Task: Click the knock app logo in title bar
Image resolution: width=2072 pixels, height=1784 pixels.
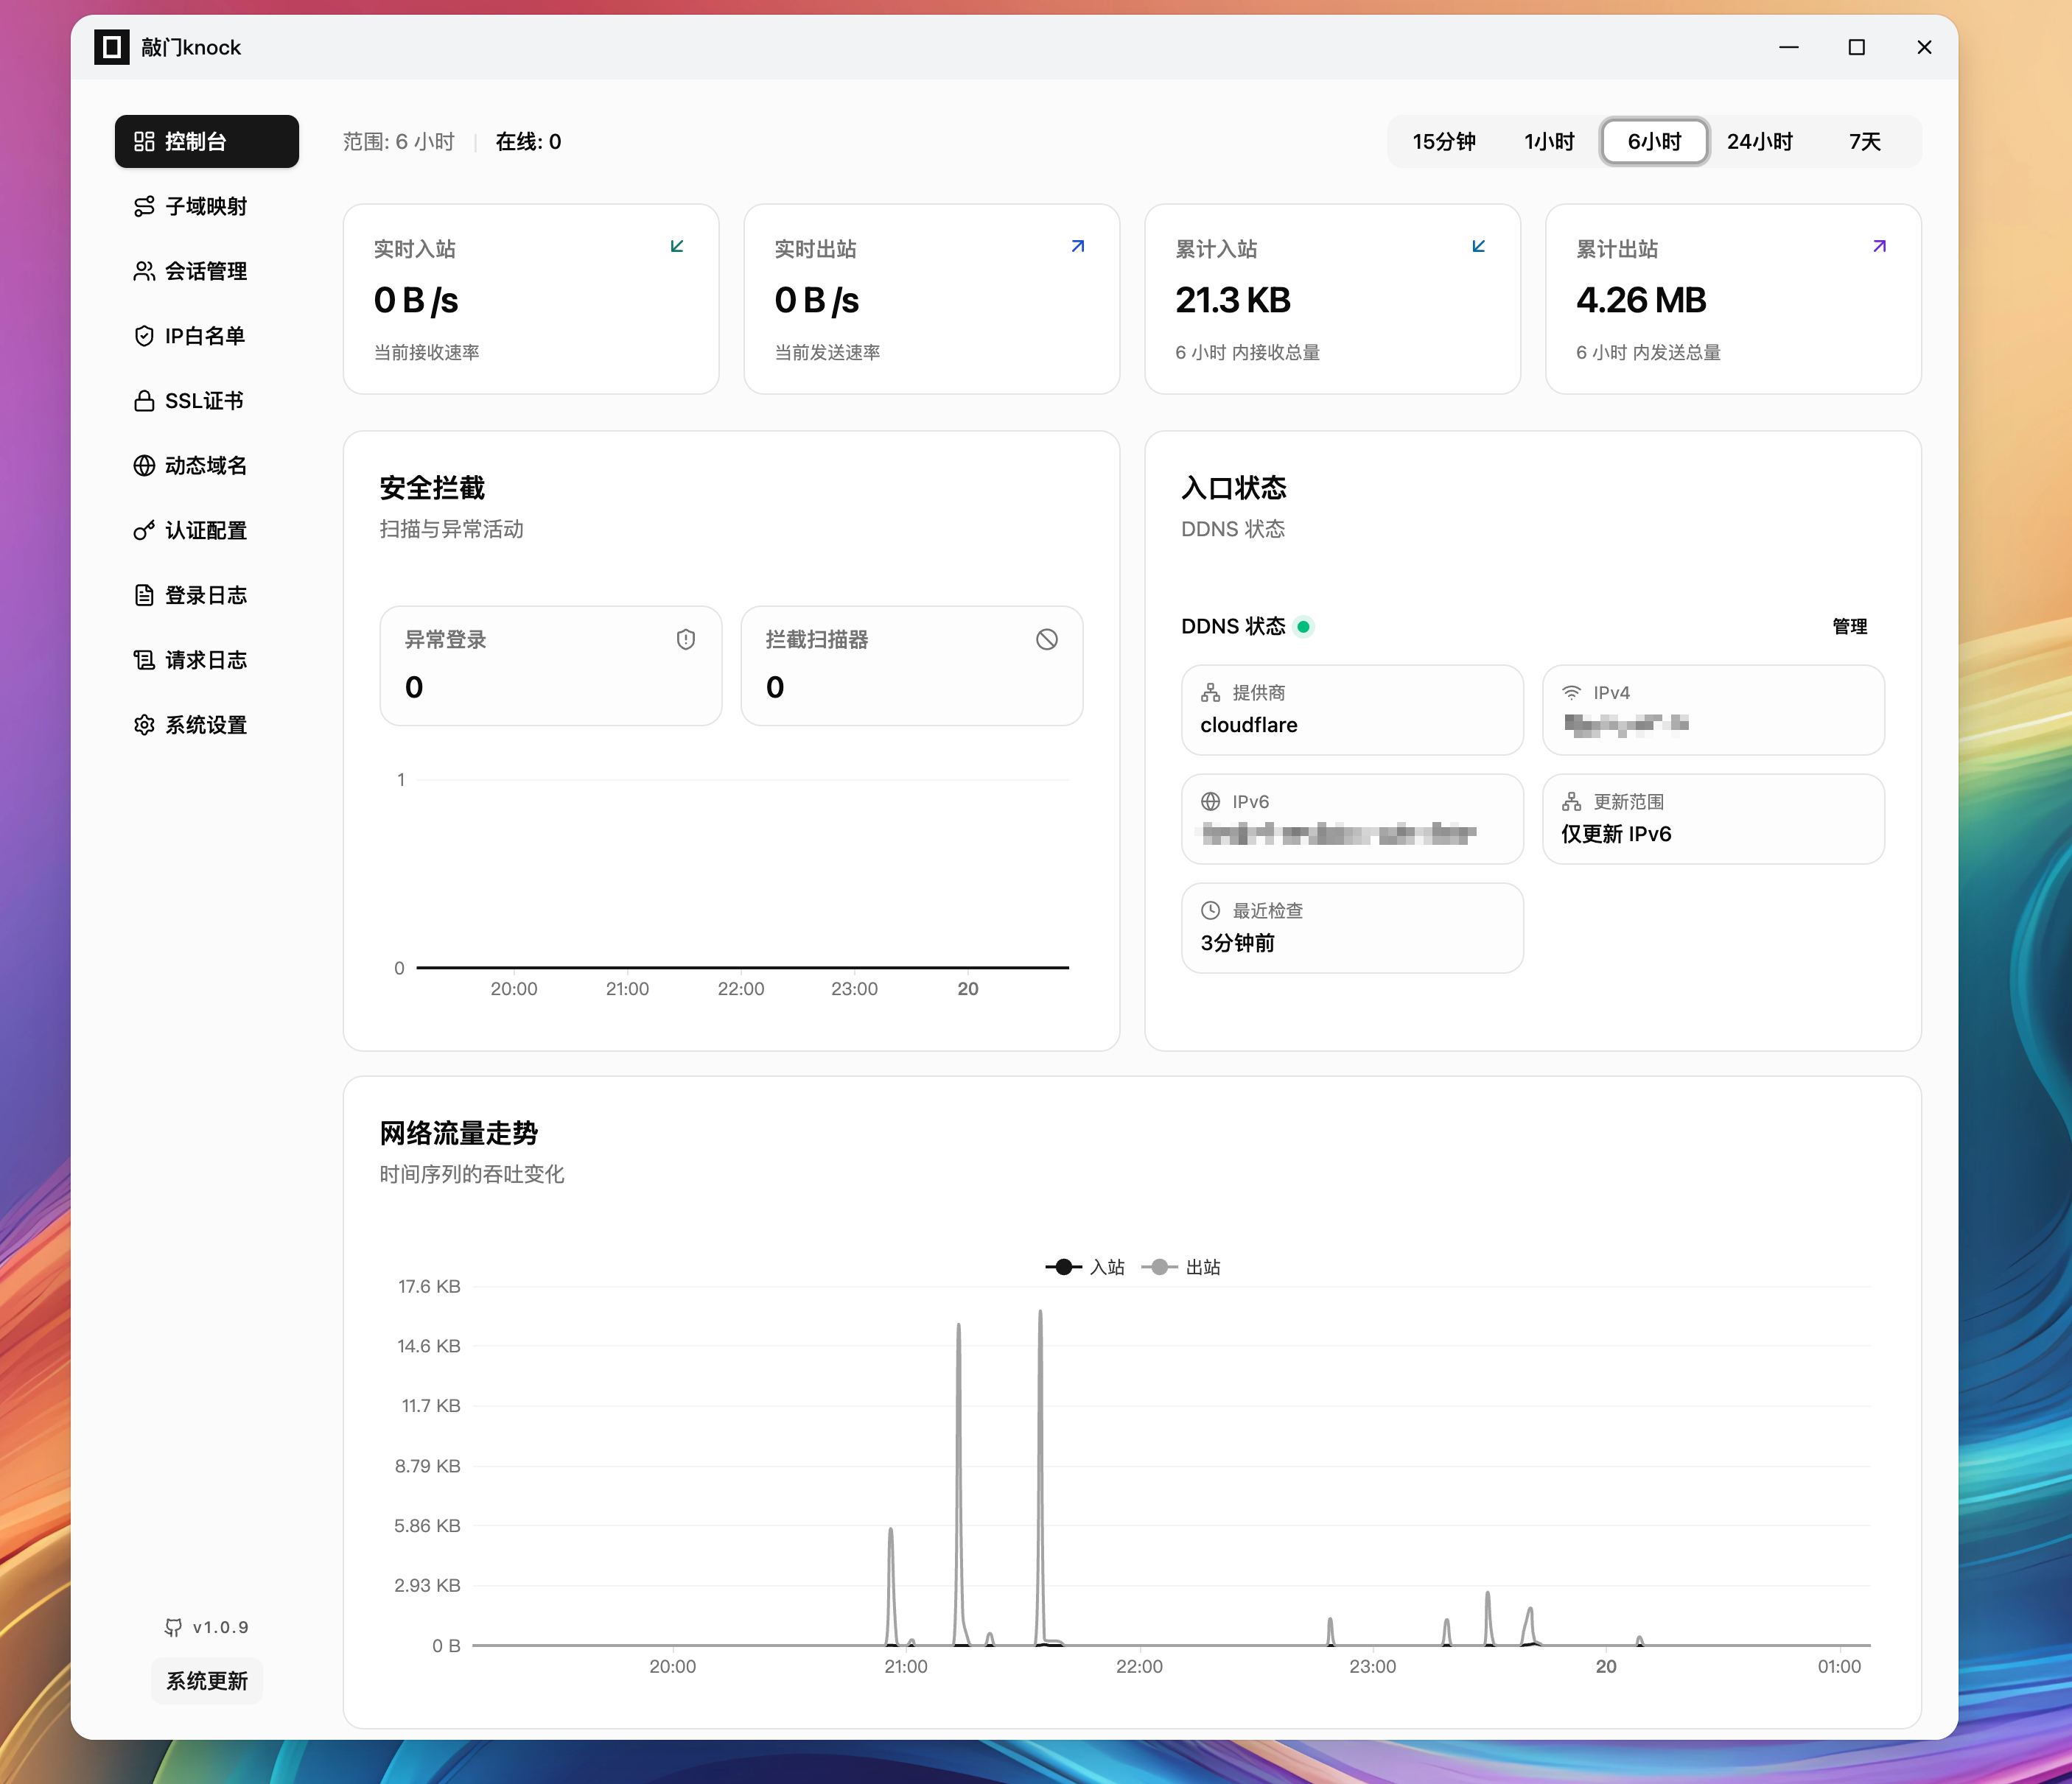Action: pyautogui.click(x=111, y=47)
